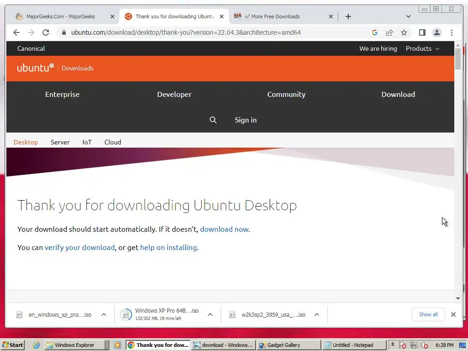Click the 6:28 PM clock
This screenshot has height=351, width=468.
[444, 345]
